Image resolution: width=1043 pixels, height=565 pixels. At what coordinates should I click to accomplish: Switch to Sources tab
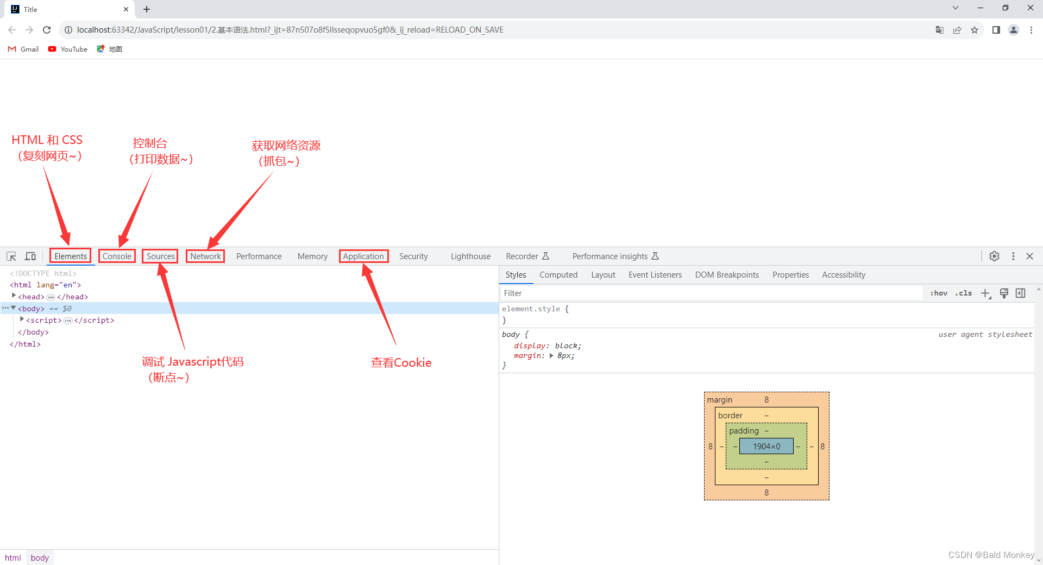(160, 256)
